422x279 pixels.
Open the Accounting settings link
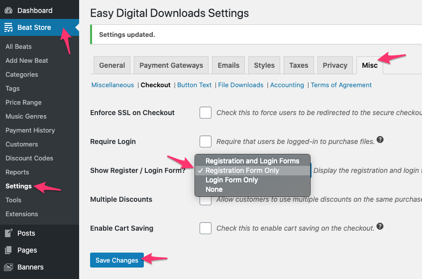click(287, 85)
